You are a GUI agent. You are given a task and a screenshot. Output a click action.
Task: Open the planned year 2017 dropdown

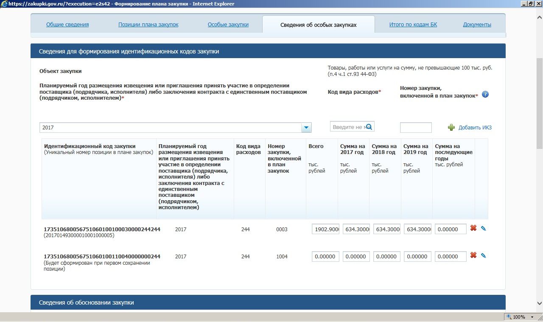click(x=306, y=128)
